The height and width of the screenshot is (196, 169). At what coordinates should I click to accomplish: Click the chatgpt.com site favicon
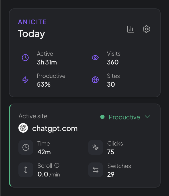[23, 128]
